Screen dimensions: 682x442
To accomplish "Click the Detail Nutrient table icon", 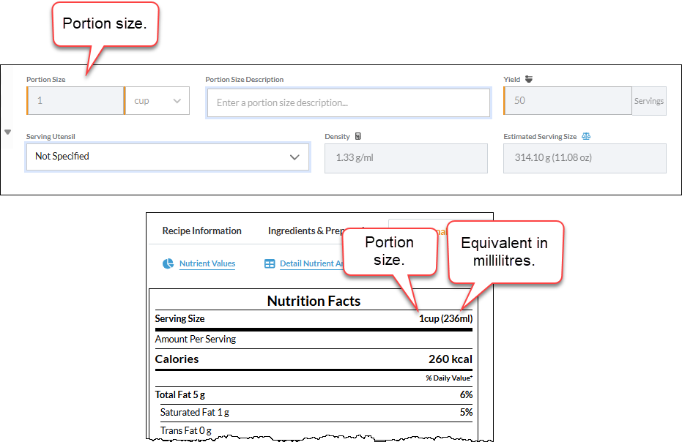I will (270, 263).
